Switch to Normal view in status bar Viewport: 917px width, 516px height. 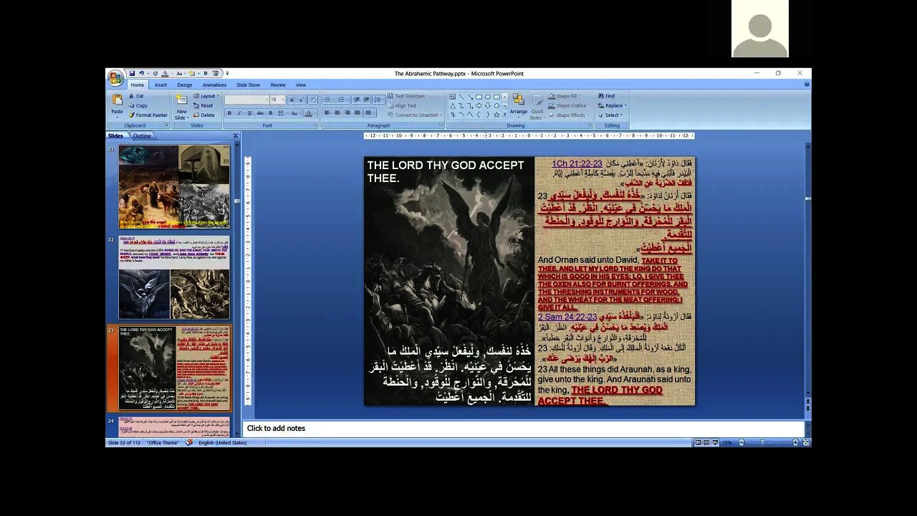[x=698, y=443]
